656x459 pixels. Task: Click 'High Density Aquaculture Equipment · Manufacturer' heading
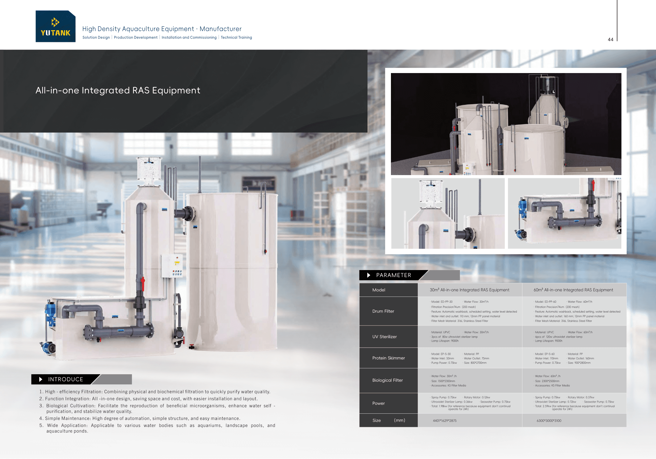(x=162, y=29)
